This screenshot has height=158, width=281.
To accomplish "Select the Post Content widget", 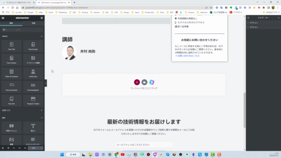I will pos(11,60).
